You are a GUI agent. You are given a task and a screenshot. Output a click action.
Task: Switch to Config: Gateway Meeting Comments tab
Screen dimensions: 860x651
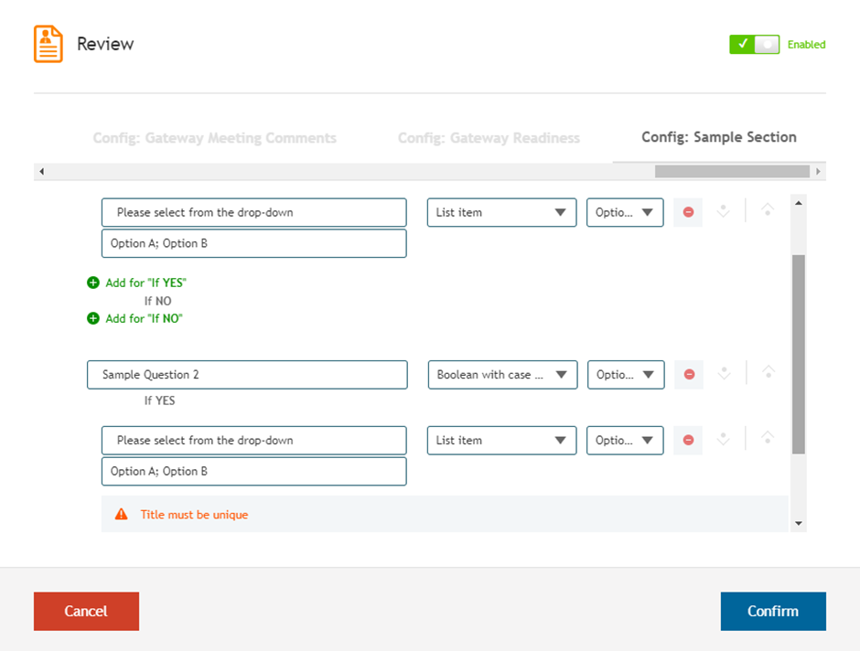(x=214, y=137)
